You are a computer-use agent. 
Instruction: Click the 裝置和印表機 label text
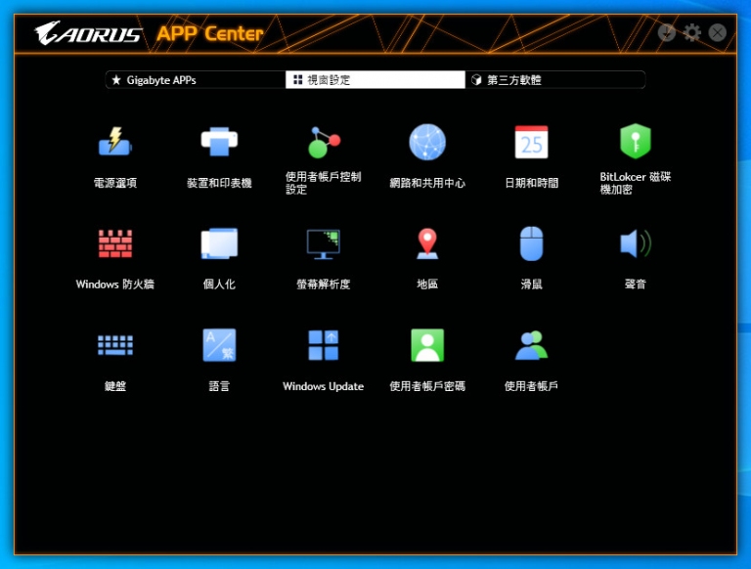(x=219, y=183)
